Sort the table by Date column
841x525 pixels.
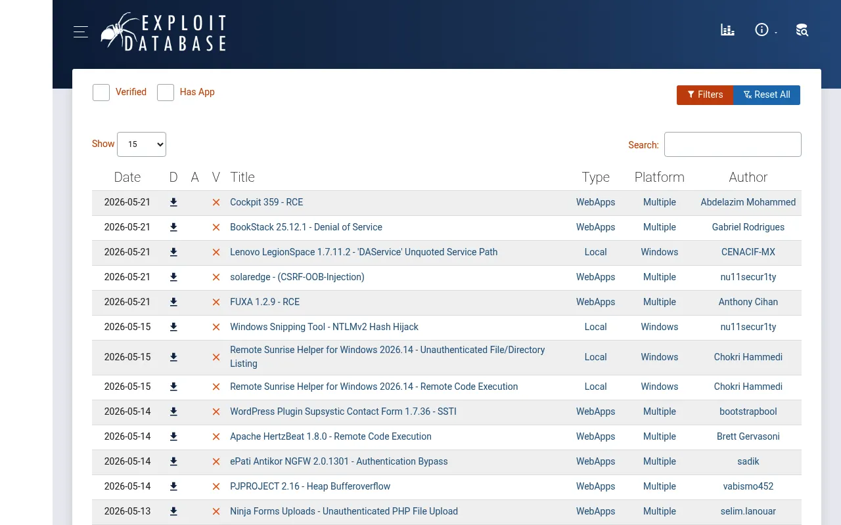click(127, 177)
